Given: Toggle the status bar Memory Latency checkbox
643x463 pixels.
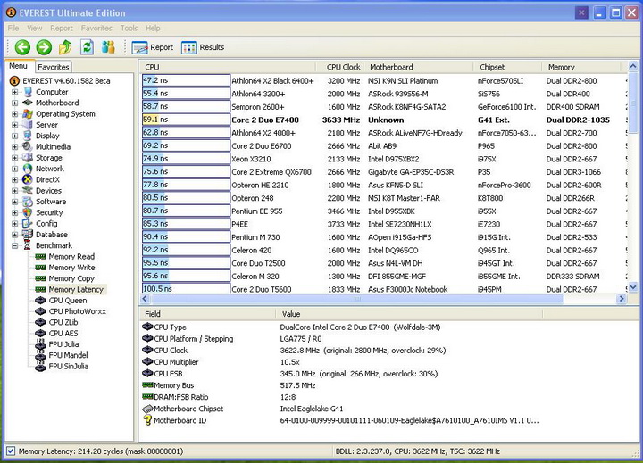Looking at the screenshot, I should tap(11, 451).
